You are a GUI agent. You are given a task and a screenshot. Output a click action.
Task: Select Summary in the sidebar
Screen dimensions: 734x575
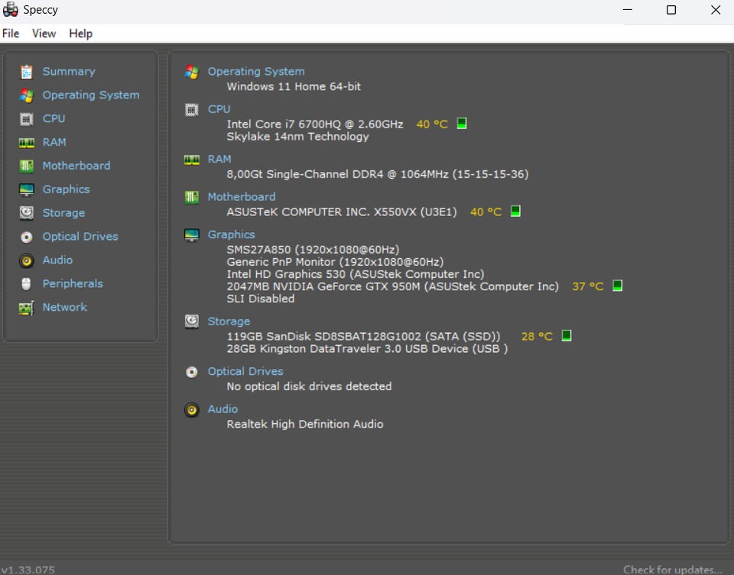coord(69,72)
